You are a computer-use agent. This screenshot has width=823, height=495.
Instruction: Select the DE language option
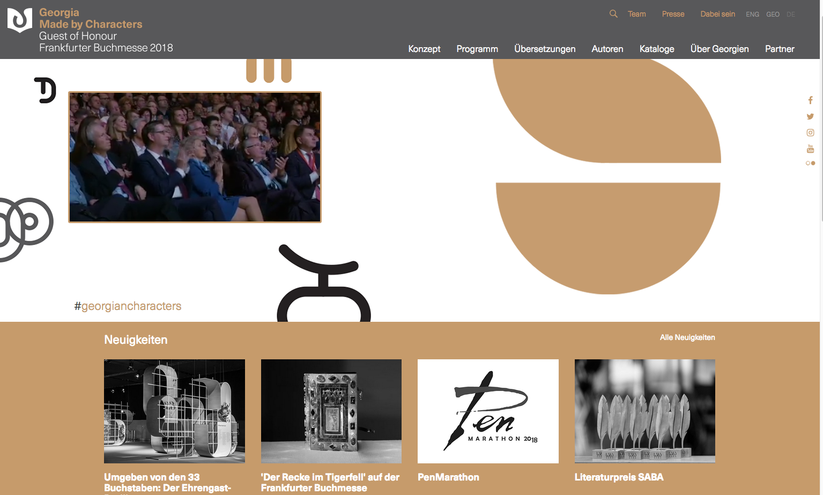click(x=791, y=14)
